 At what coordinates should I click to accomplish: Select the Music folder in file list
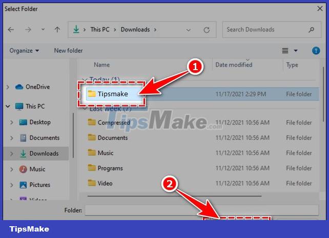tap(106, 153)
